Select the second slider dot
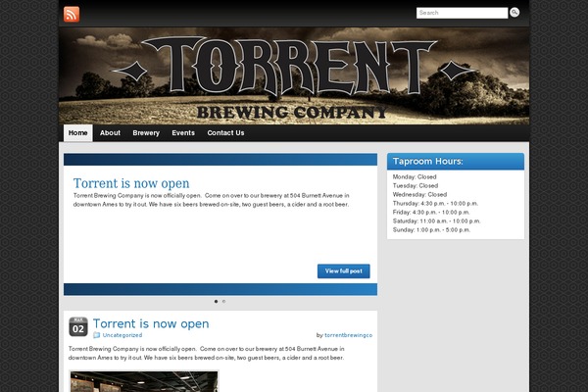 (223, 301)
